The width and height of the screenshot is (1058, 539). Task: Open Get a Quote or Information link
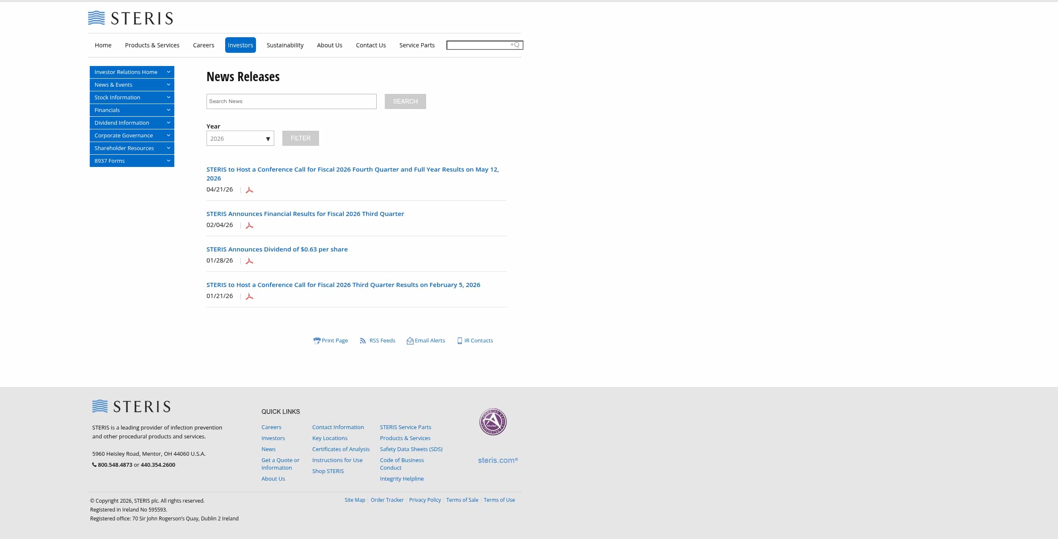click(x=280, y=464)
